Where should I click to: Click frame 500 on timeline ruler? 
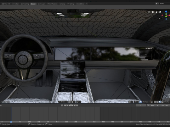[103, 122]
